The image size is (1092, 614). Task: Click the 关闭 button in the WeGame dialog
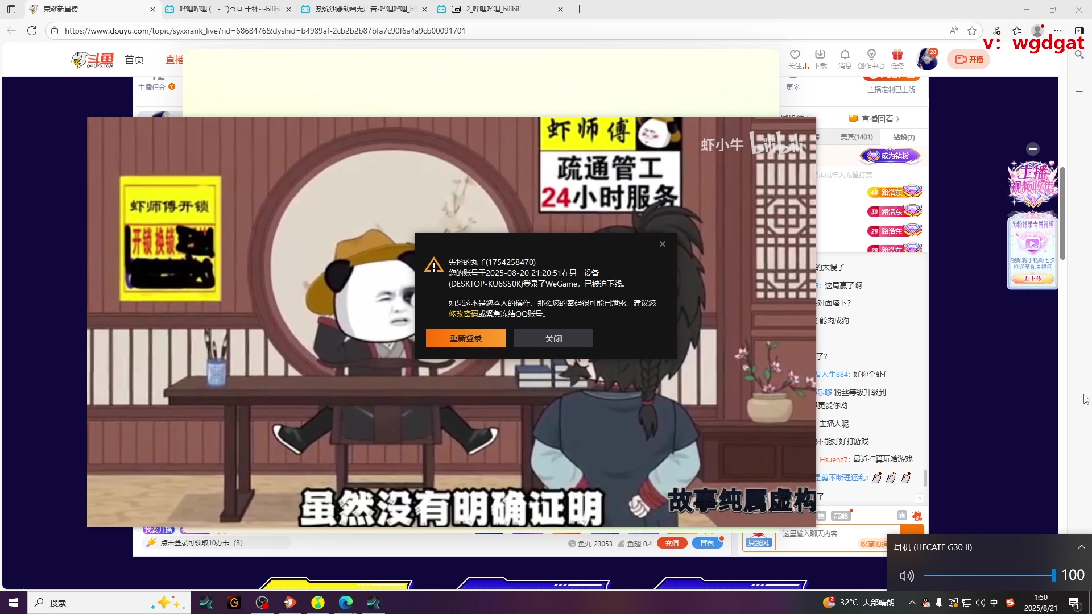click(553, 338)
